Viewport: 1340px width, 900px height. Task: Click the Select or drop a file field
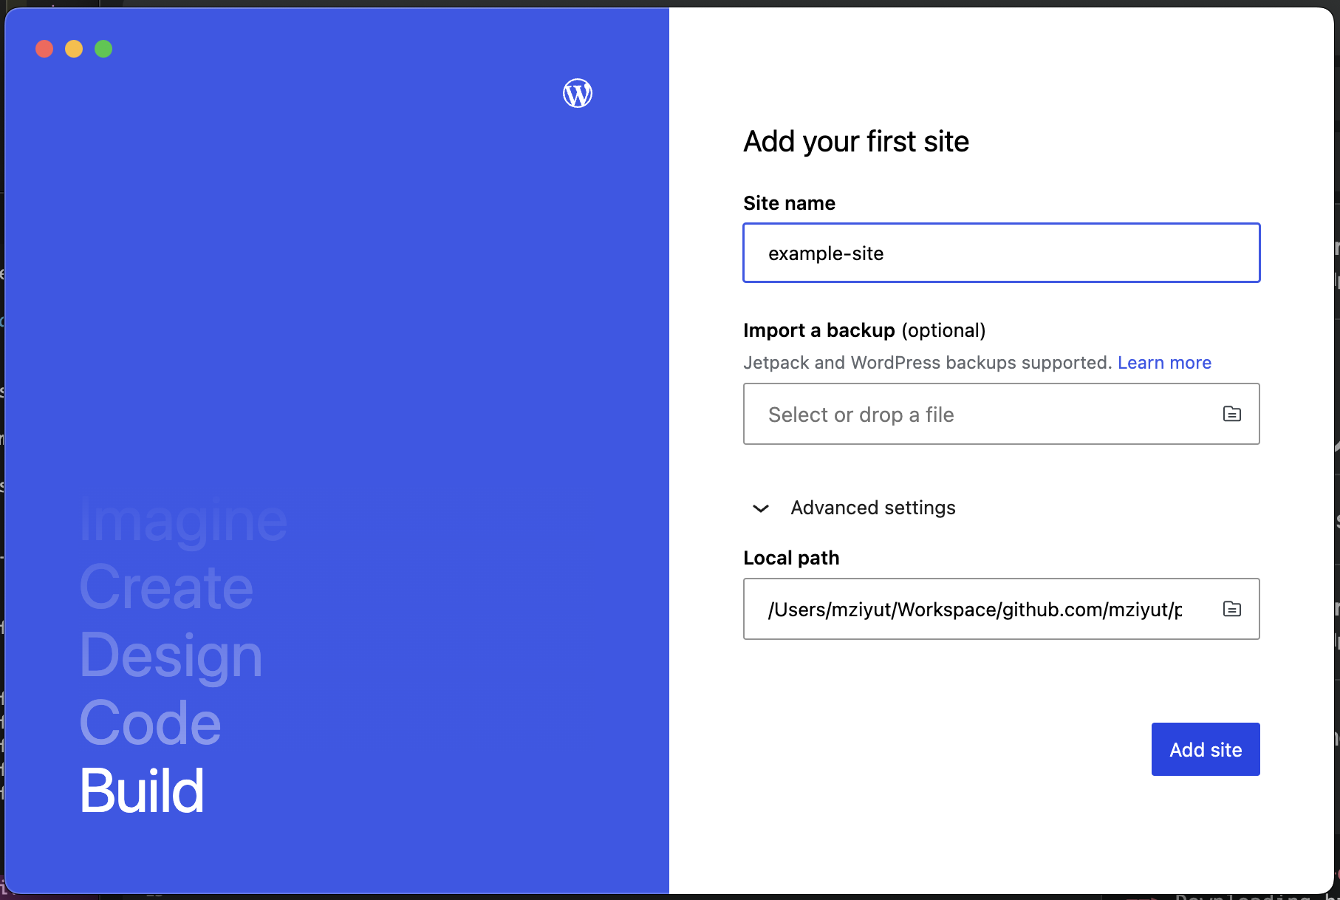pyautogui.click(x=1001, y=414)
